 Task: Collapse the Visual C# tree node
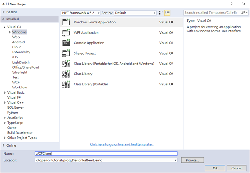point(5,27)
